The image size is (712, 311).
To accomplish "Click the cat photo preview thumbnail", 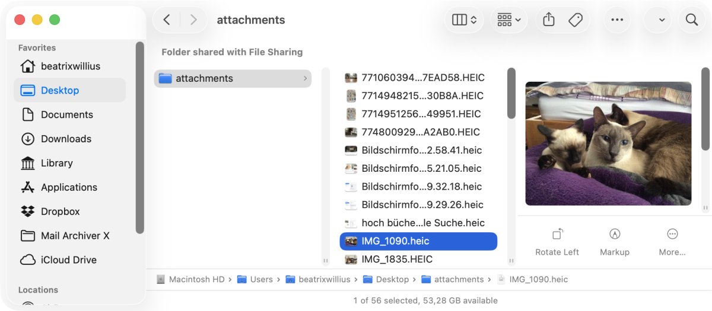I will 608,143.
